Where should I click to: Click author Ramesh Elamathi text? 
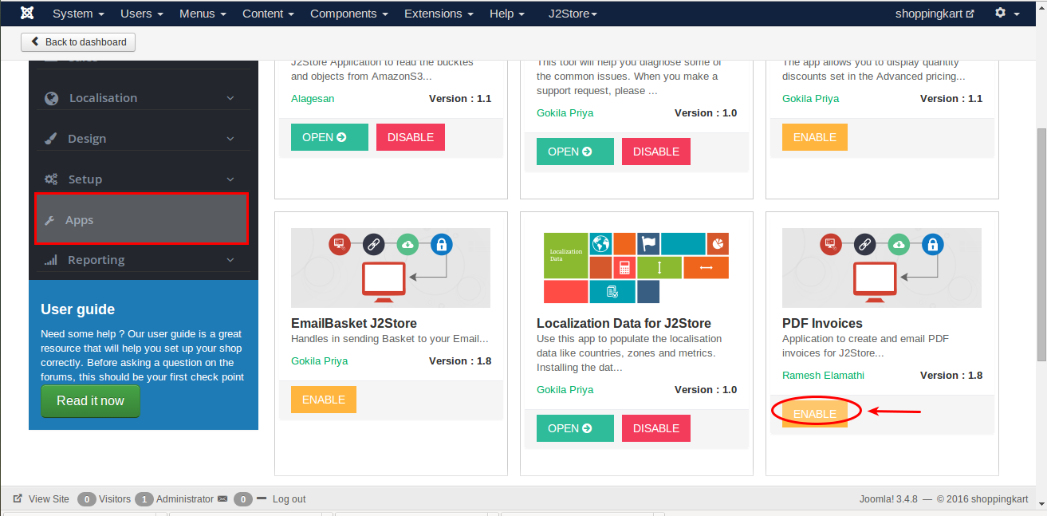coord(823,376)
